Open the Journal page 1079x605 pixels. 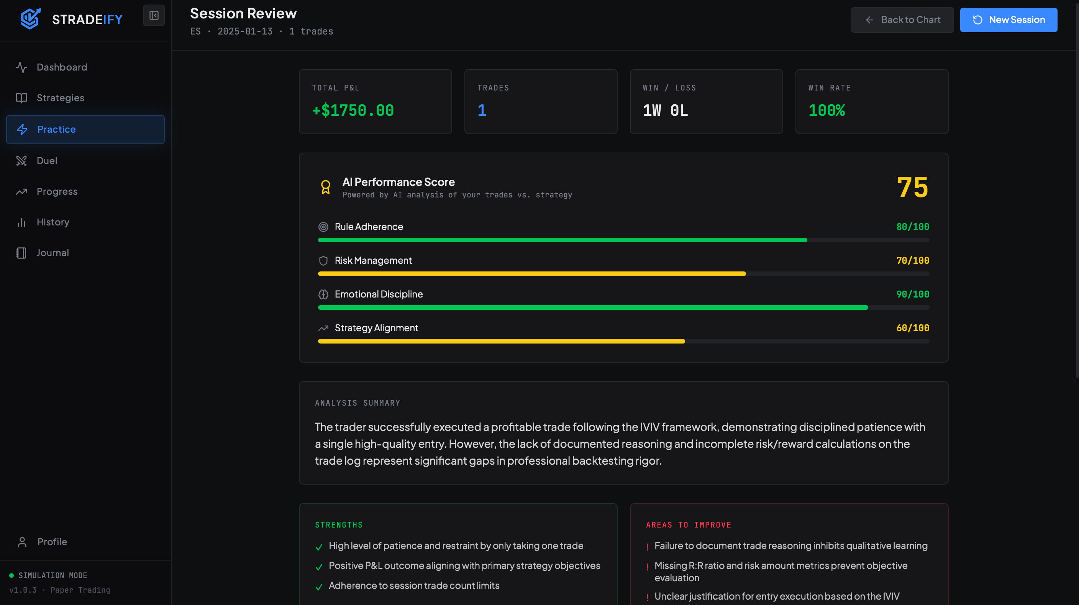tap(85, 253)
